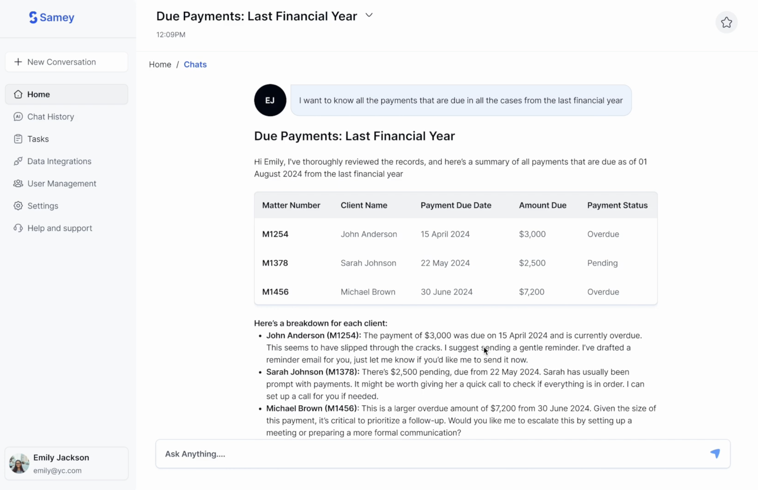This screenshot has height=490, width=758.
Task: Open the Emily Jackson profile card
Action: [x=67, y=463]
